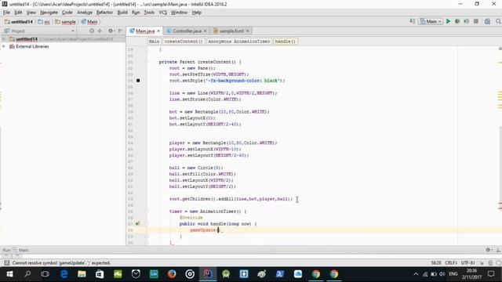Open the VCS menu
The width and height of the screenshot is (502, 282).
[x=163, y=13]
